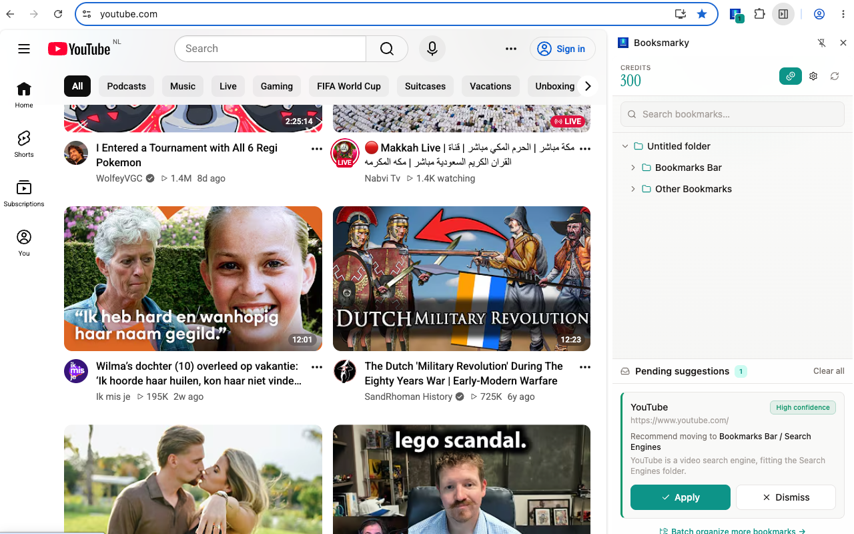Open more options for the Regi Pokemon video

pos(317,149)
